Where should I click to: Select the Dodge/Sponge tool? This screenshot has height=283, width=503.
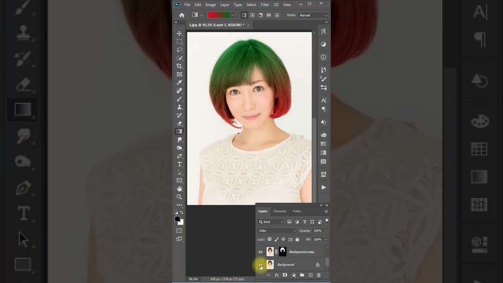click(x=179, y=148)
